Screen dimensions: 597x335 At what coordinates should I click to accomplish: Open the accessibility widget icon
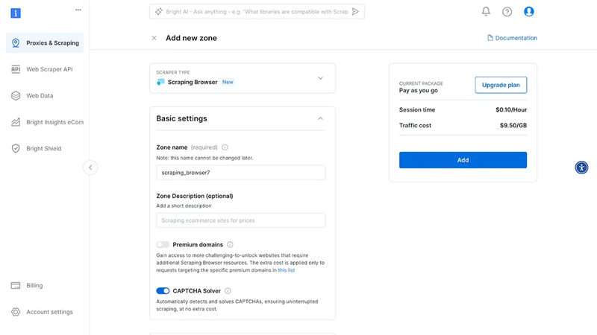[x=581, y=167]
